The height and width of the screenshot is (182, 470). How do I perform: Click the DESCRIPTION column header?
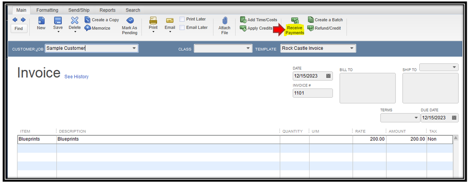(x=72, y=131)
